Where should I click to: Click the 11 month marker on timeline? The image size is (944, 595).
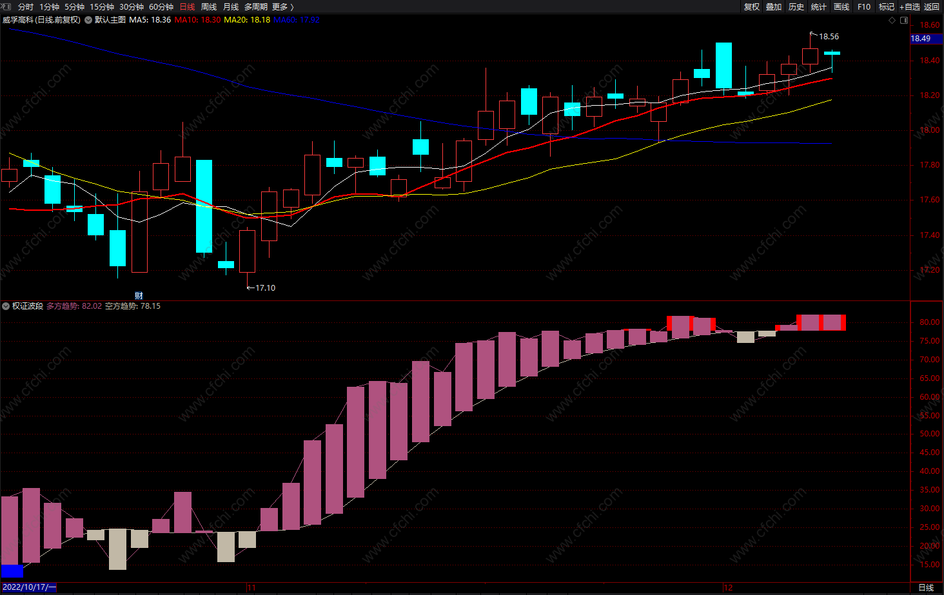click(x=251, y=588)
